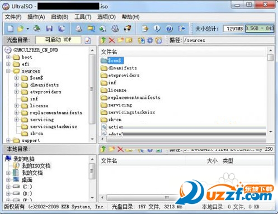Screen dimensions: 278x214
Task: Click the New Folder icon in disc toolbar
Action: 120,40
